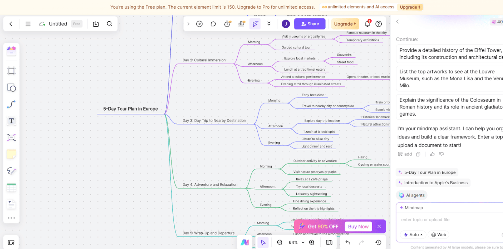Viewport: 503px width, 249px height.
Task: Open search with magnifier icon
Action: point(109,24)
